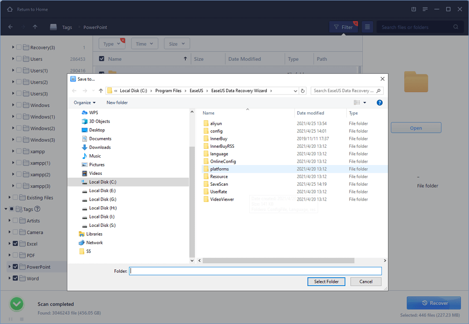
Task: Go up one level in EaseUS toolbar
Action: [35, 27]
